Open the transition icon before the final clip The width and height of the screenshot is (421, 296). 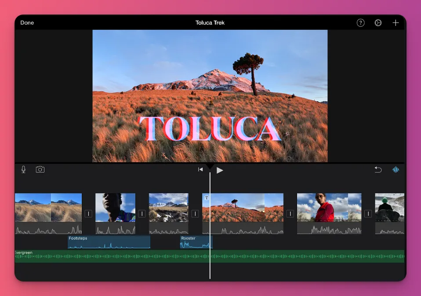tap(367, 213)
